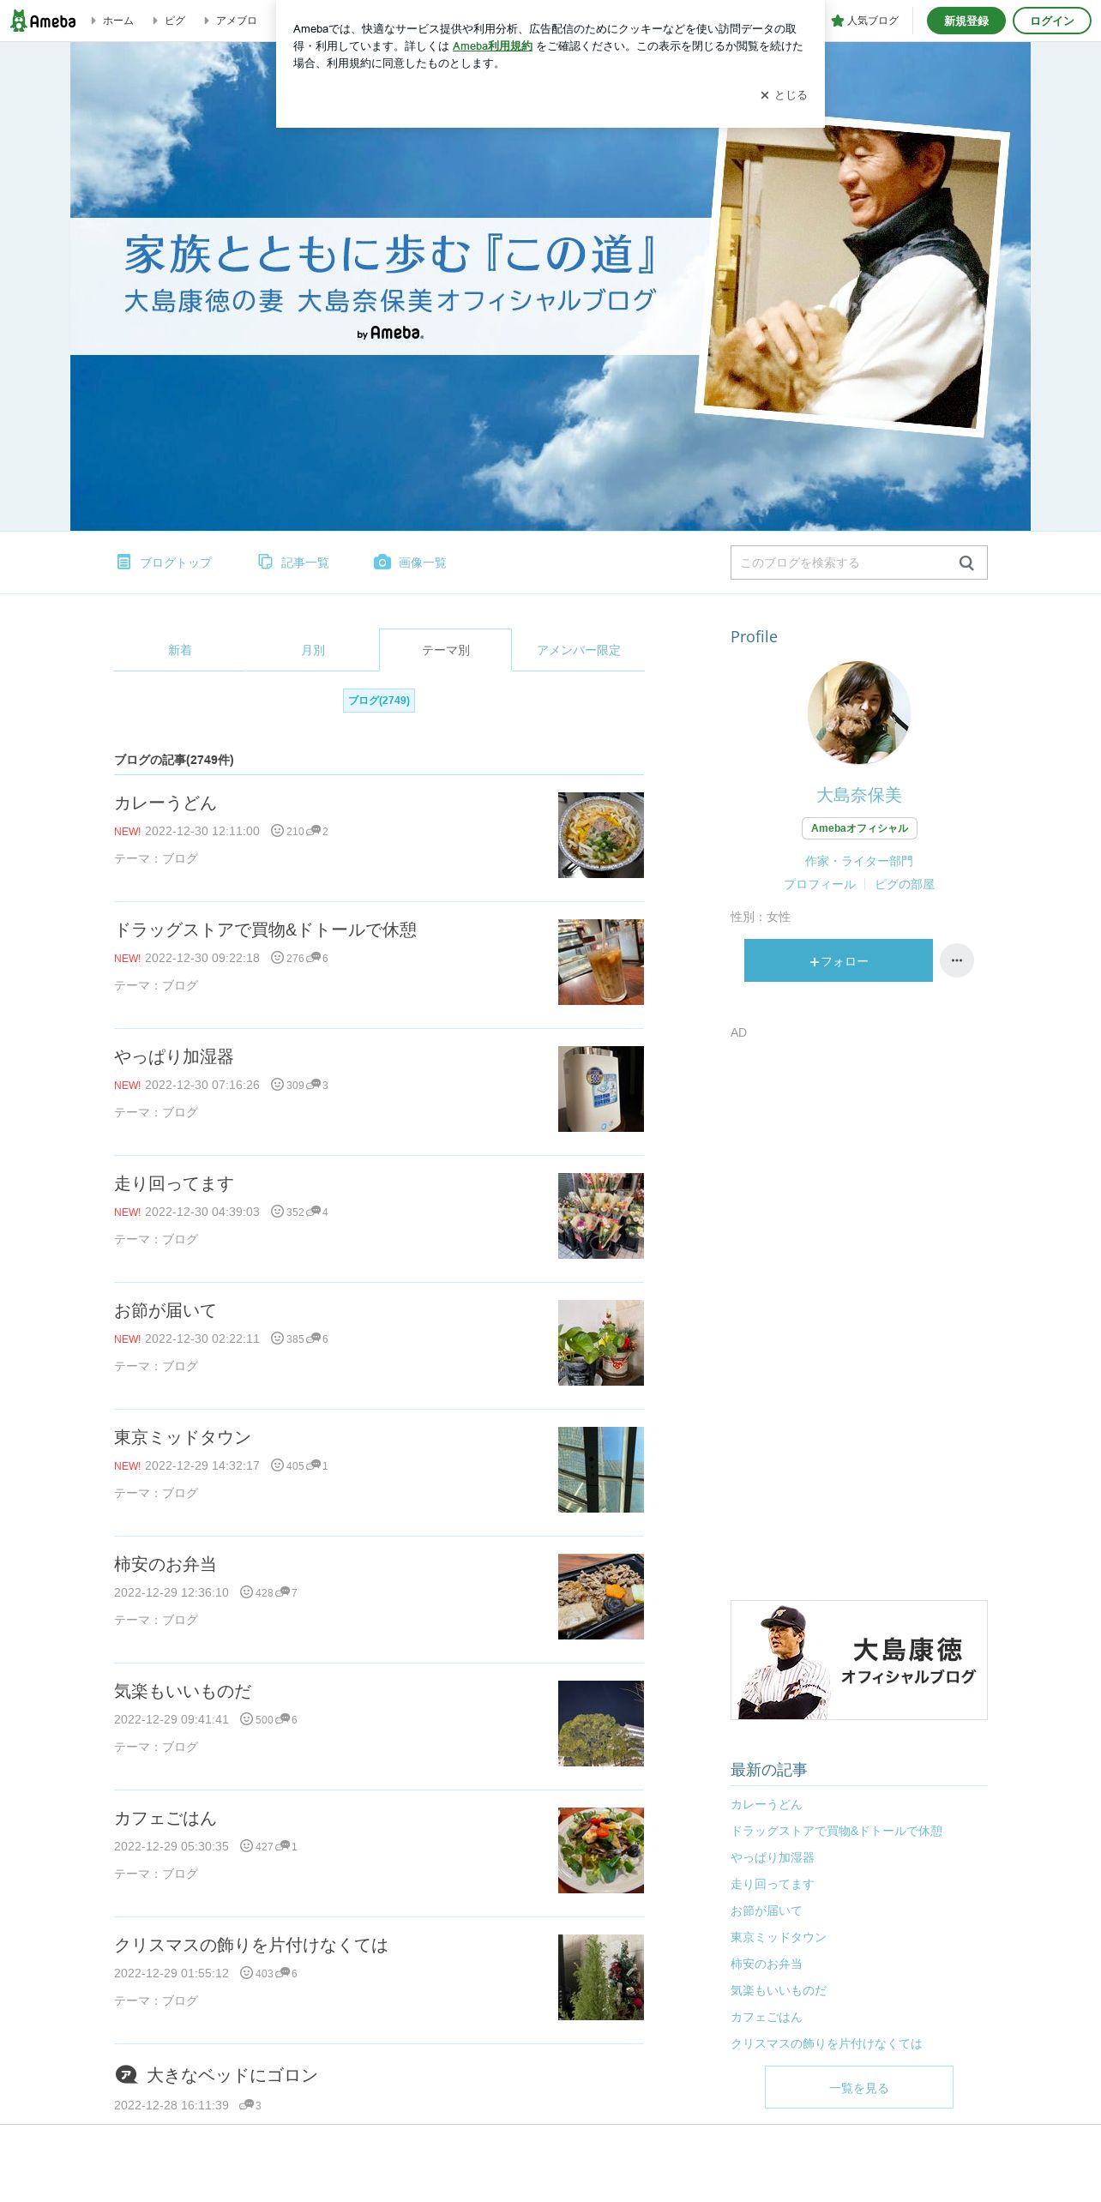This screenshot has height=2202, width=1101.
Task: Open the プロフィール link
Action: coord(820,884)
